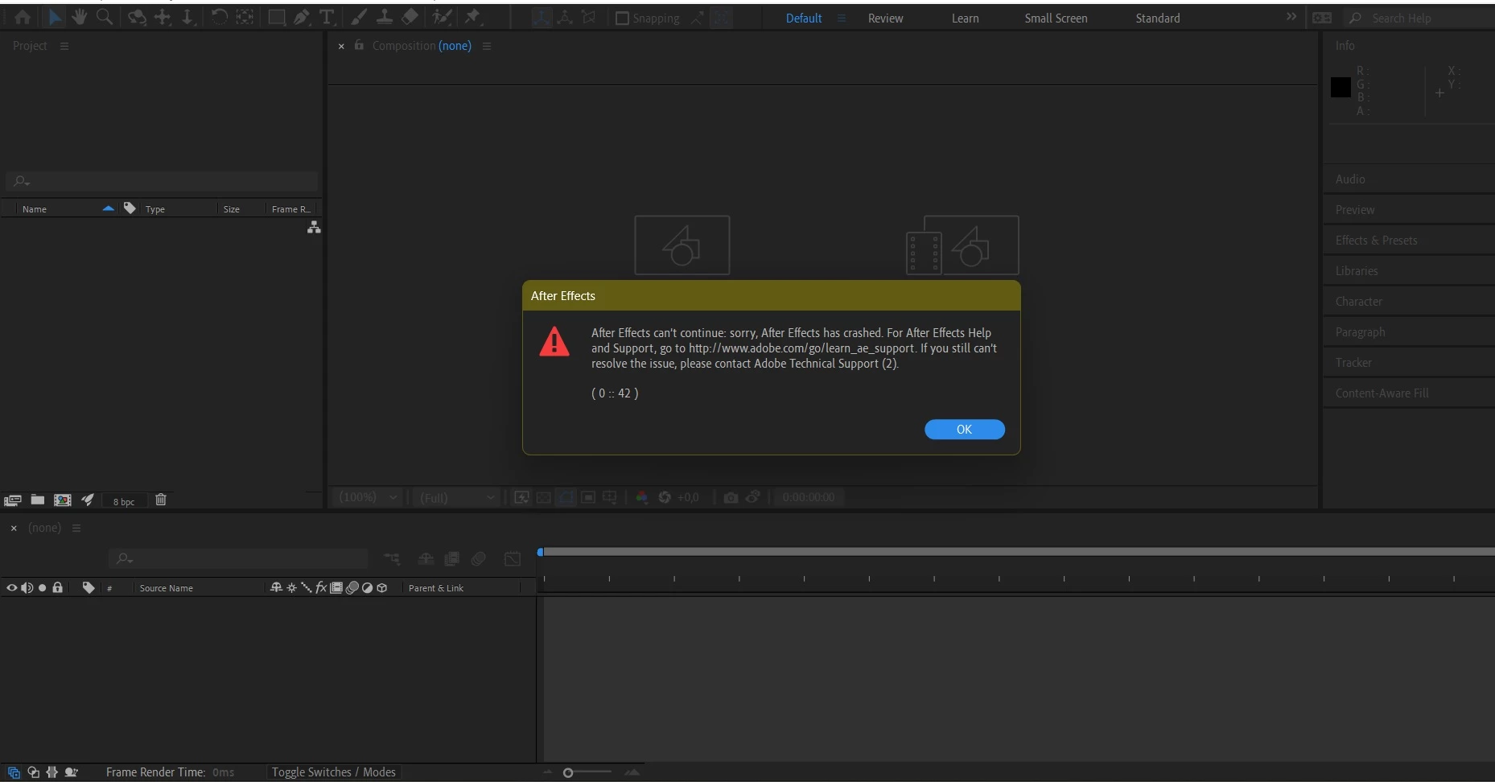Image resolution: width=1495 pixels, height=782 pixels.
Task: Enable the Snapping checkbox
Action: pyautogui.click(x=622, y=18)
